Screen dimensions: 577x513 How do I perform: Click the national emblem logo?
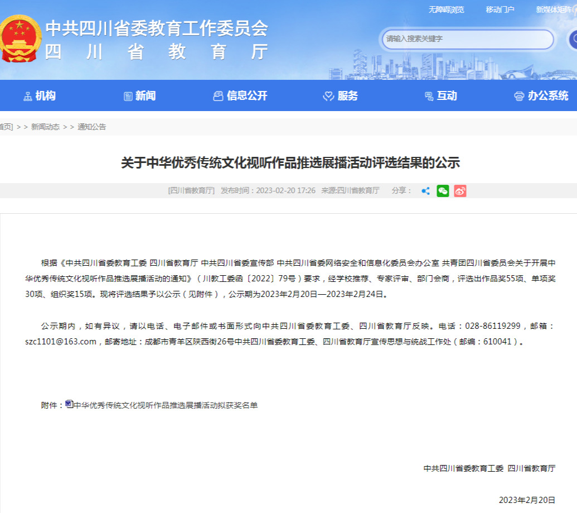[x=20, y=39]
